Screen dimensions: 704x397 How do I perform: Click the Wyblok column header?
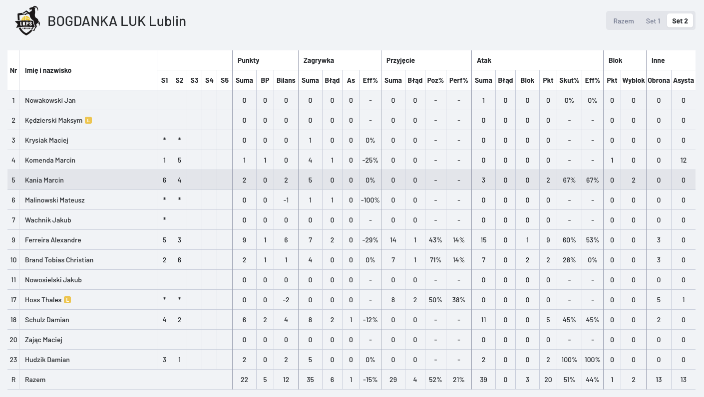(x=633, y=80)
